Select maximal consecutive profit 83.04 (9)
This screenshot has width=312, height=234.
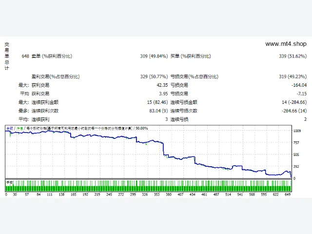(158, 111)
